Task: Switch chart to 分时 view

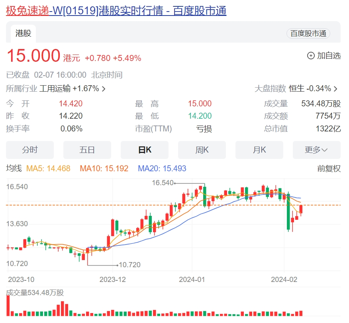Action: pyautogui.click(x=30, y=150)
